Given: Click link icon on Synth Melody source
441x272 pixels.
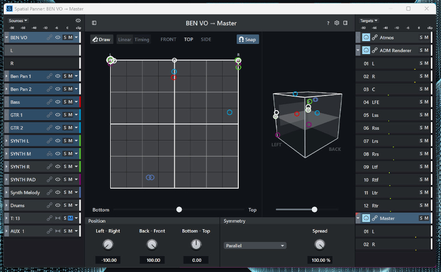Looking at the screenshot, I should (x=49, y=192).
